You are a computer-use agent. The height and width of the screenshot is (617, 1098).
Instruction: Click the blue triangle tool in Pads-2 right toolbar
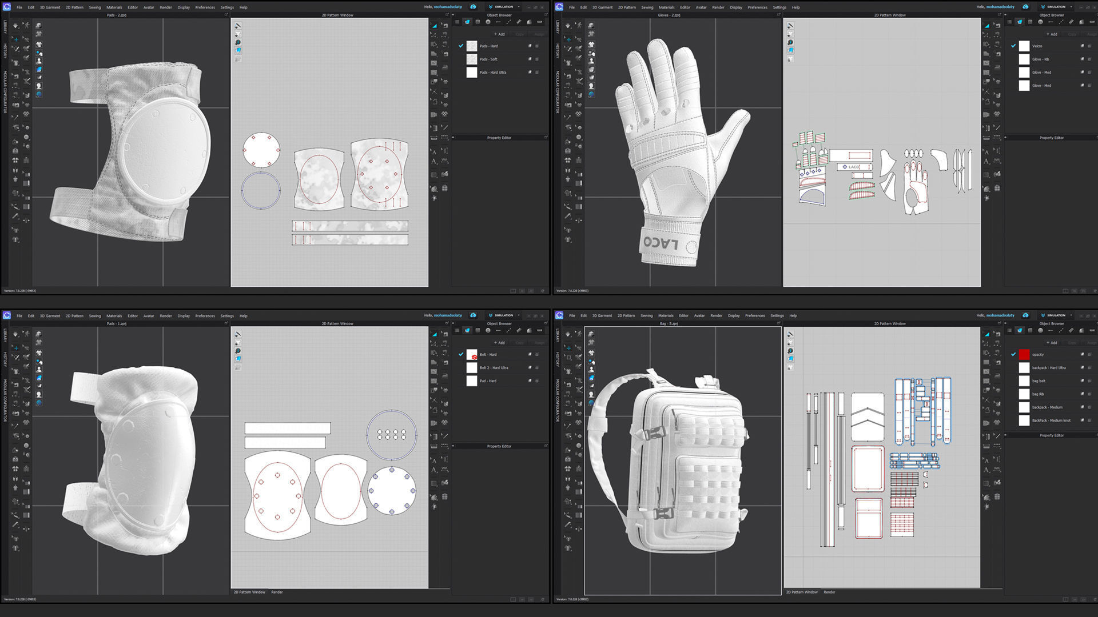click(435, 26)
